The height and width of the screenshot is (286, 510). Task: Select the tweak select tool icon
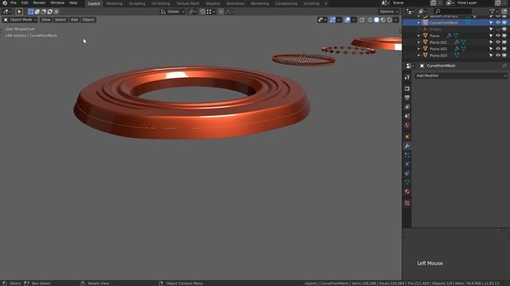pos(19,12)
